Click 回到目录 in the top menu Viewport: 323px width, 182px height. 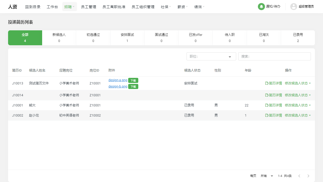coord(33,7)
